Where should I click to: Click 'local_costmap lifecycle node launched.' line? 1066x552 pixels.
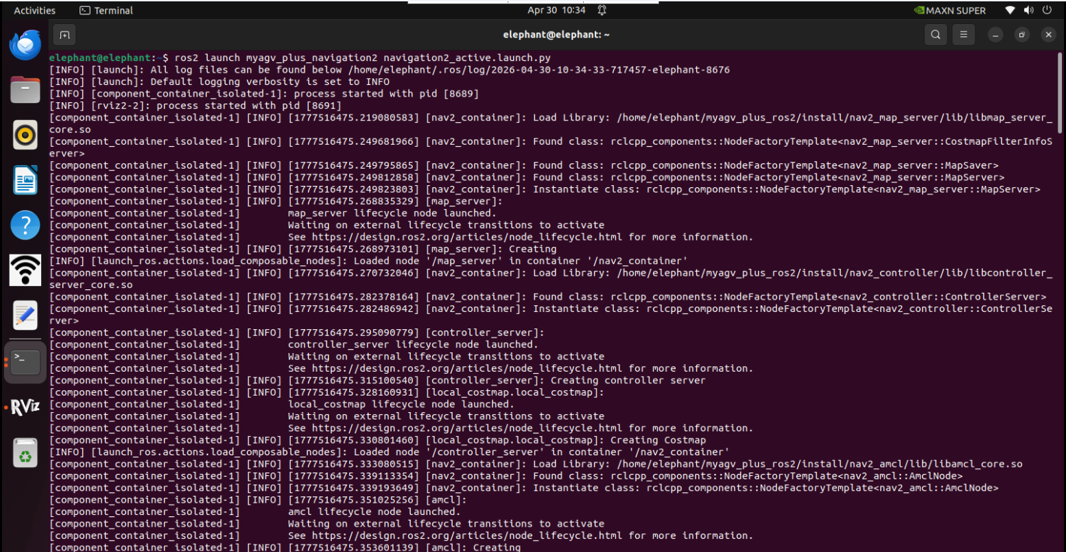coord(401,405)
